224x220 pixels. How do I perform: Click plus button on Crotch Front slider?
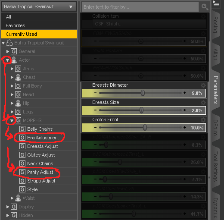coord(185,127)
